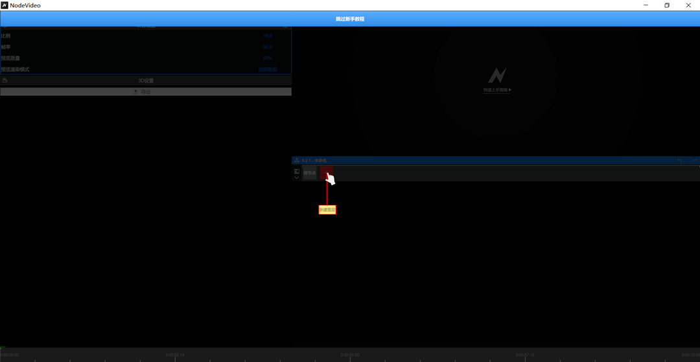Click the icon left of 3D设置
Viewport: 700px width, 362px height.
(5, 81)
